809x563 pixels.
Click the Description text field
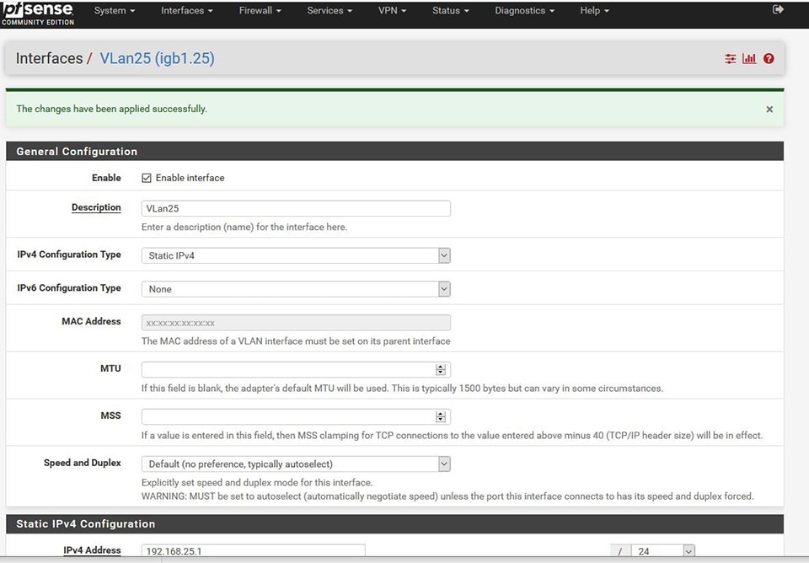295,208
